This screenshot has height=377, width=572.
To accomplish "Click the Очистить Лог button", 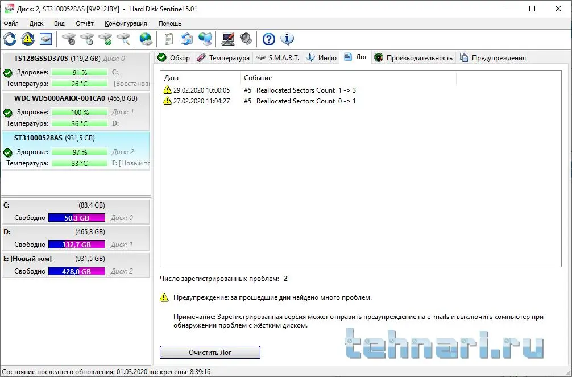I will click(x=210, y=352).
